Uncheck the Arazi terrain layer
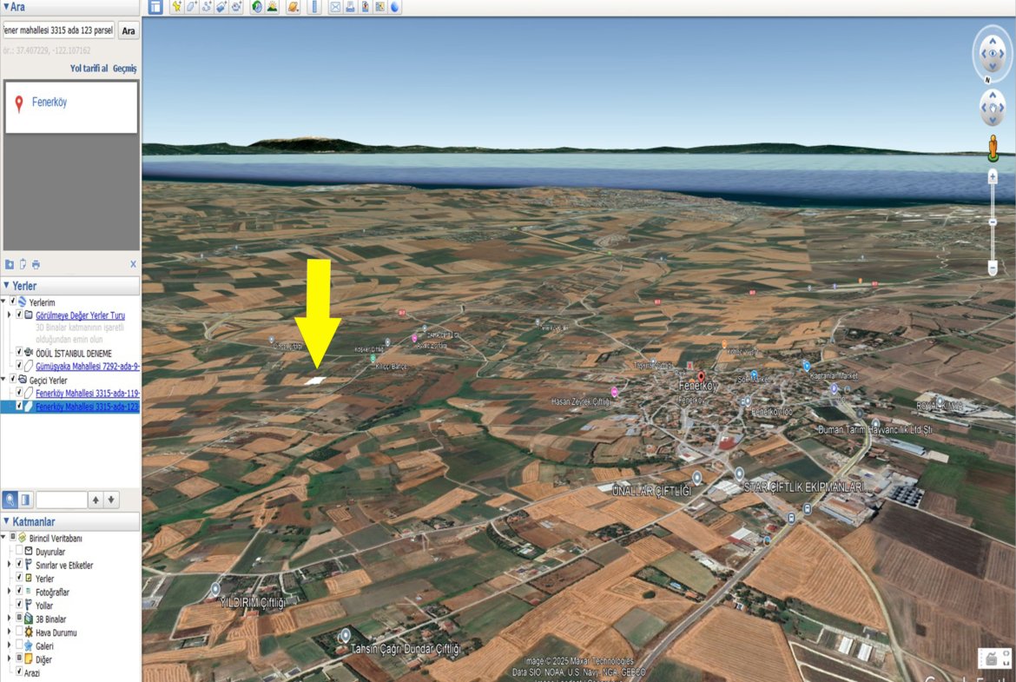This screenshot has width=1016, height=682. [19, 672]
